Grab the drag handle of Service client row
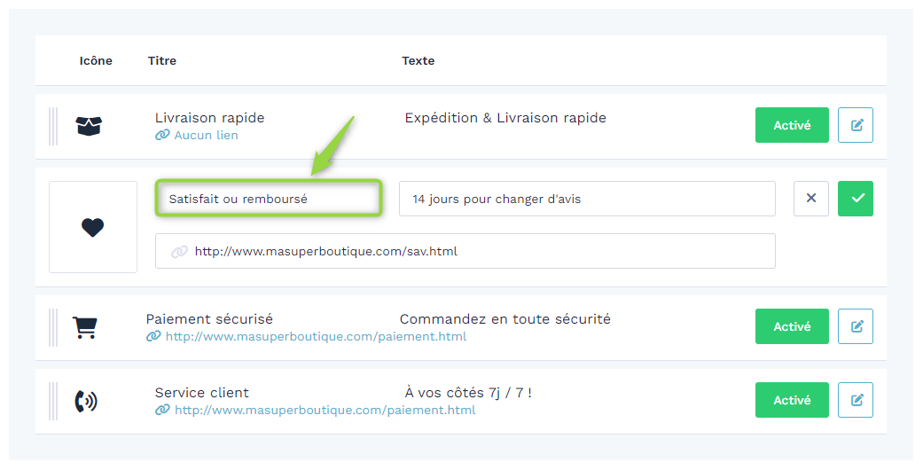Image resolution: width=923 pixels, height=470 pixels. 53,401
